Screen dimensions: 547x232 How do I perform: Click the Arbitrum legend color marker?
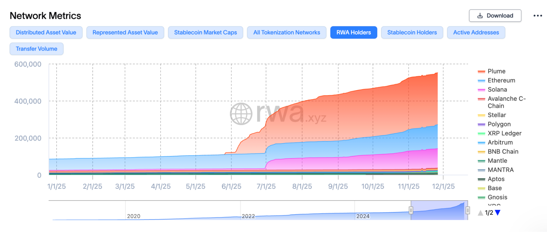(481, 143)
